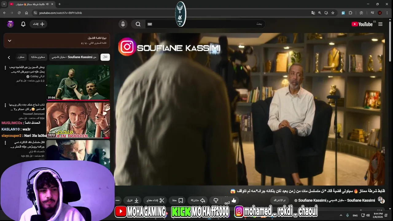The image size is (393, 221).
Task: Open more actions three-dot menu under video
Action: 118,200
